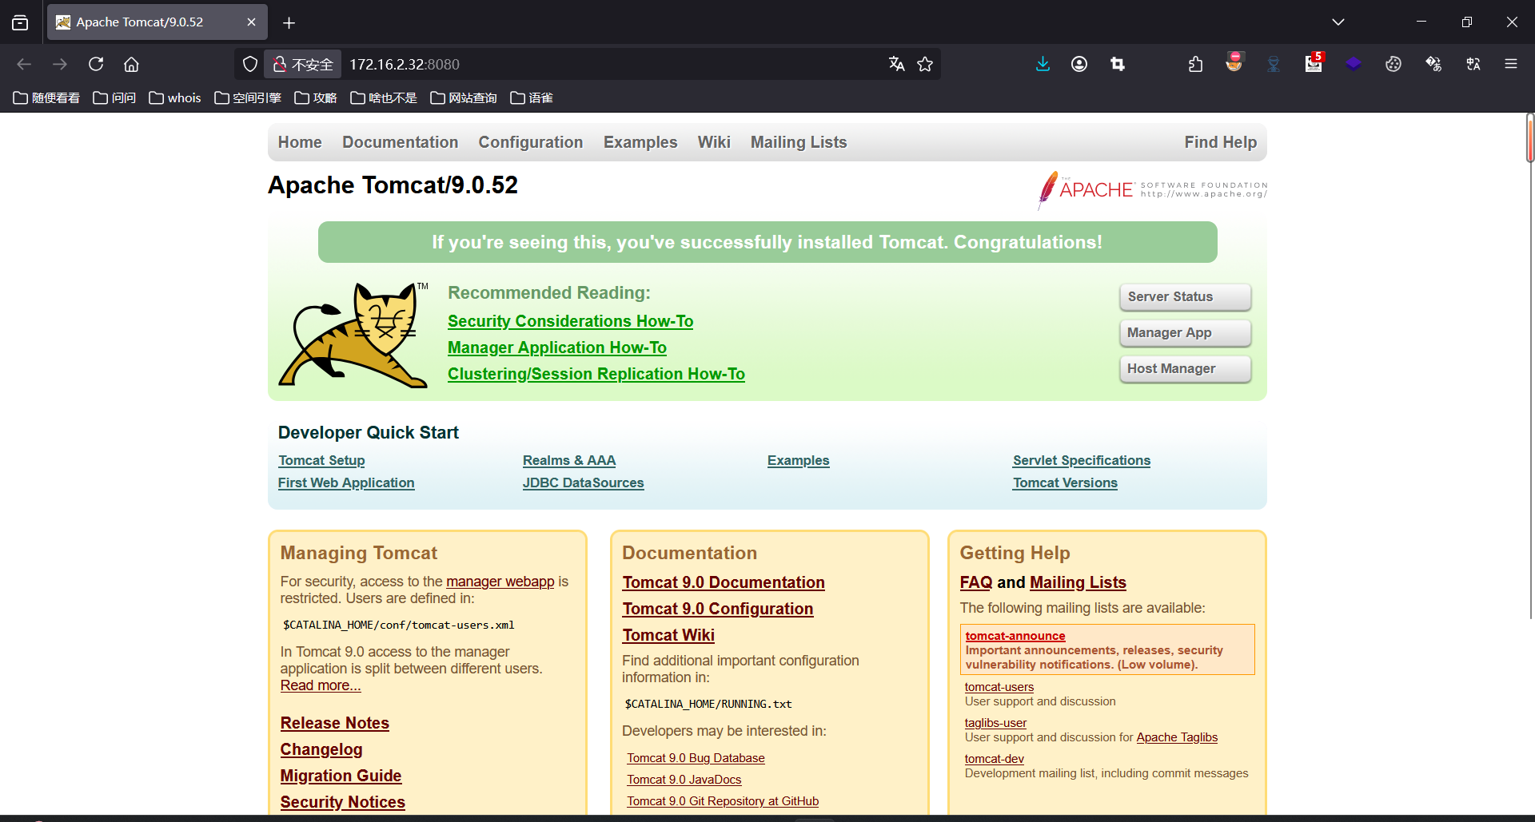The width and height of the screenshot is (1535, 822).
Task: Open Examples in Tomcat navigation bar
Action: click(x=640, y=142)
